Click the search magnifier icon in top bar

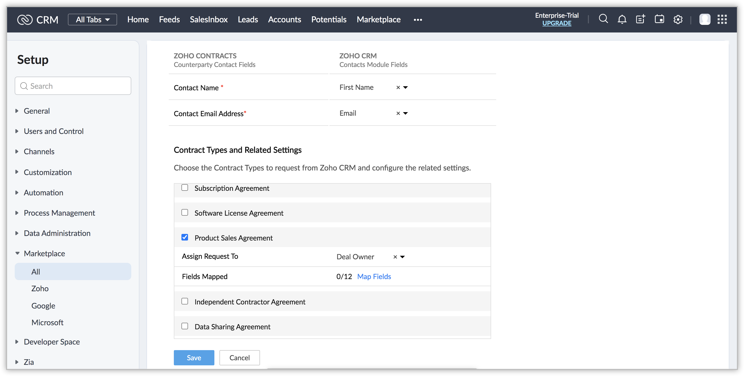pyautogui.click(x=603, y=19)
